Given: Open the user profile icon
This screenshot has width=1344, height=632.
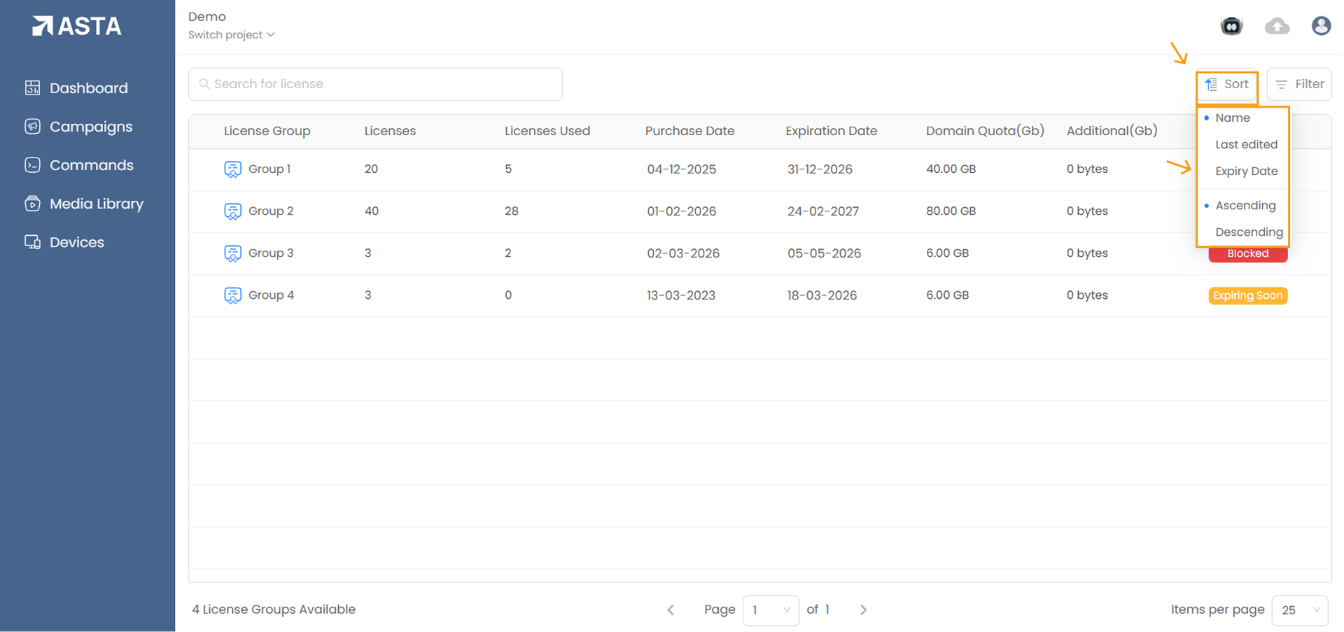Looking at the screenshot, I should tap(1321, 27).
